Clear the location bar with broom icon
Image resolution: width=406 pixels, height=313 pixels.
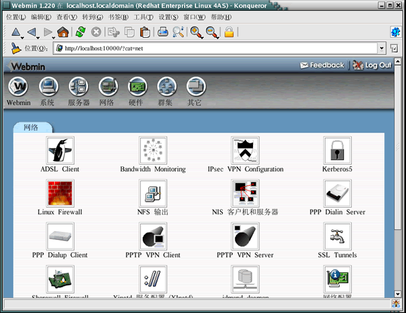click(x=16, y=48)
